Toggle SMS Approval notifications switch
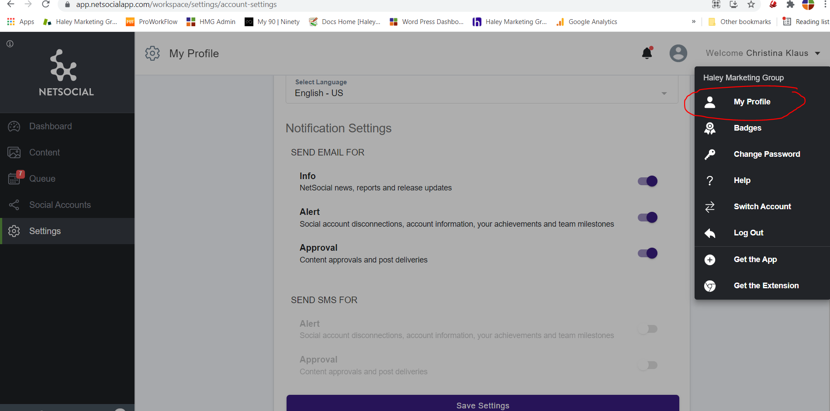This screenshot has height=411, width=830. point(647,365)
